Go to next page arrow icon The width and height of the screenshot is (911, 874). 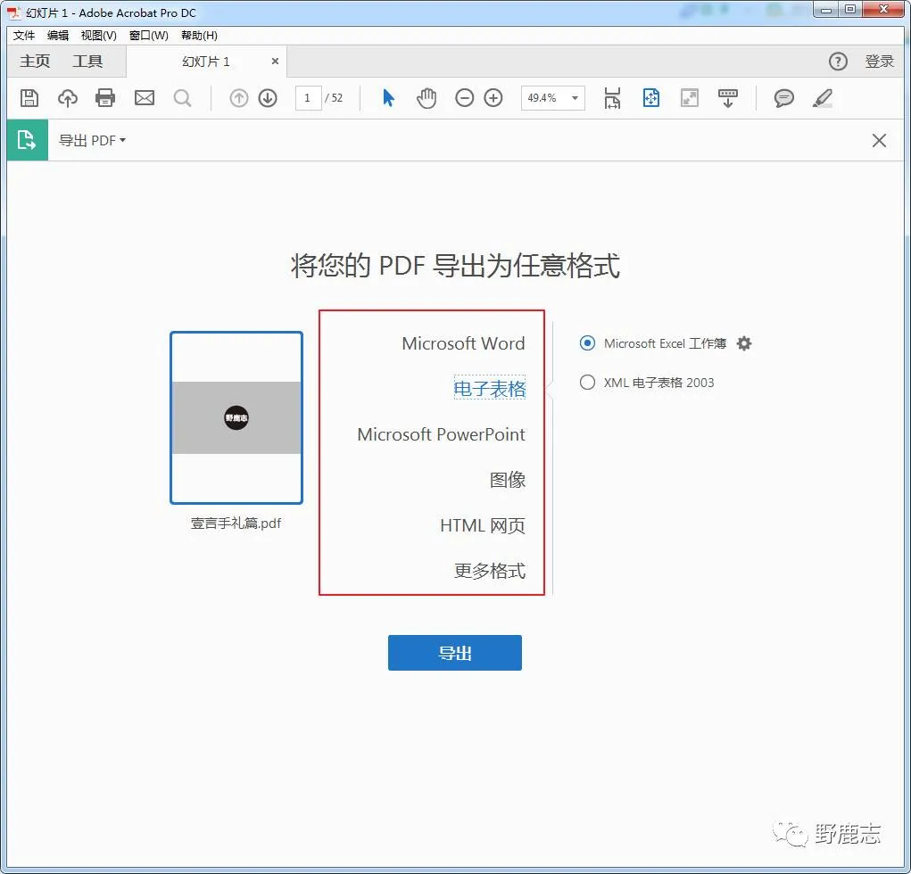pyautogui.click(x=268, y=98)
